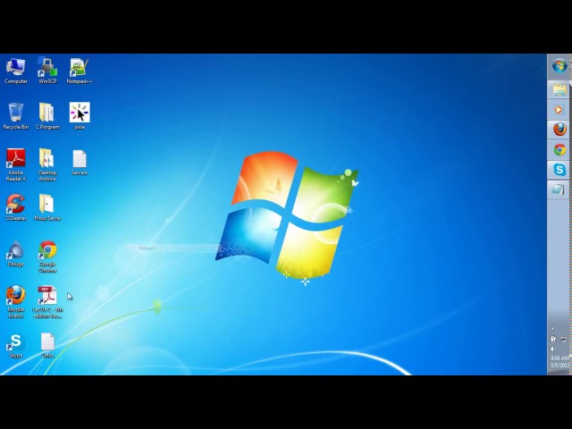The width and height of the screenshot is (572, 429).
Task: Select the Adobe Reader X shortcut
Action: tap(16, 164)
